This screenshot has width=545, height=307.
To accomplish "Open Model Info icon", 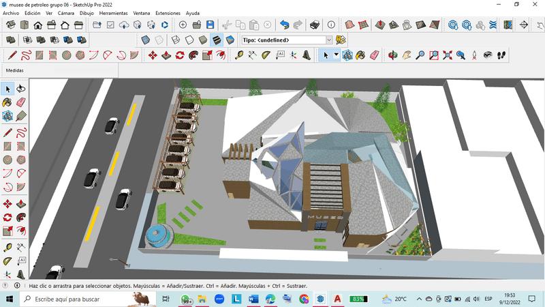I will [331, 25].
